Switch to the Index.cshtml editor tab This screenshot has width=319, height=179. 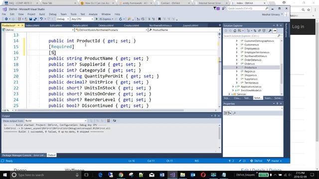pos(32,25)
